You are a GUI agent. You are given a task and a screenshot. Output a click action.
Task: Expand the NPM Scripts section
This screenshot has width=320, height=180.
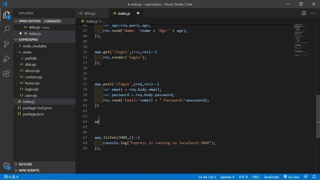pyautogui.click(x=29, y=170)
